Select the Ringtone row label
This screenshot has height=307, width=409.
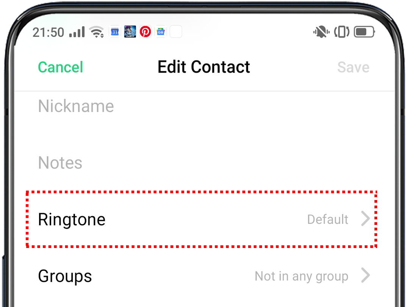point(72,219)
